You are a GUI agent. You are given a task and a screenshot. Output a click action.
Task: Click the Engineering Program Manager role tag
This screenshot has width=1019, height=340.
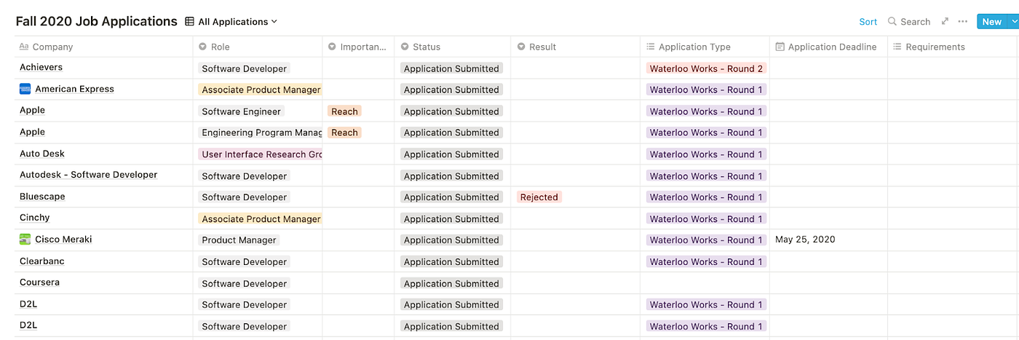pos(261,133)
